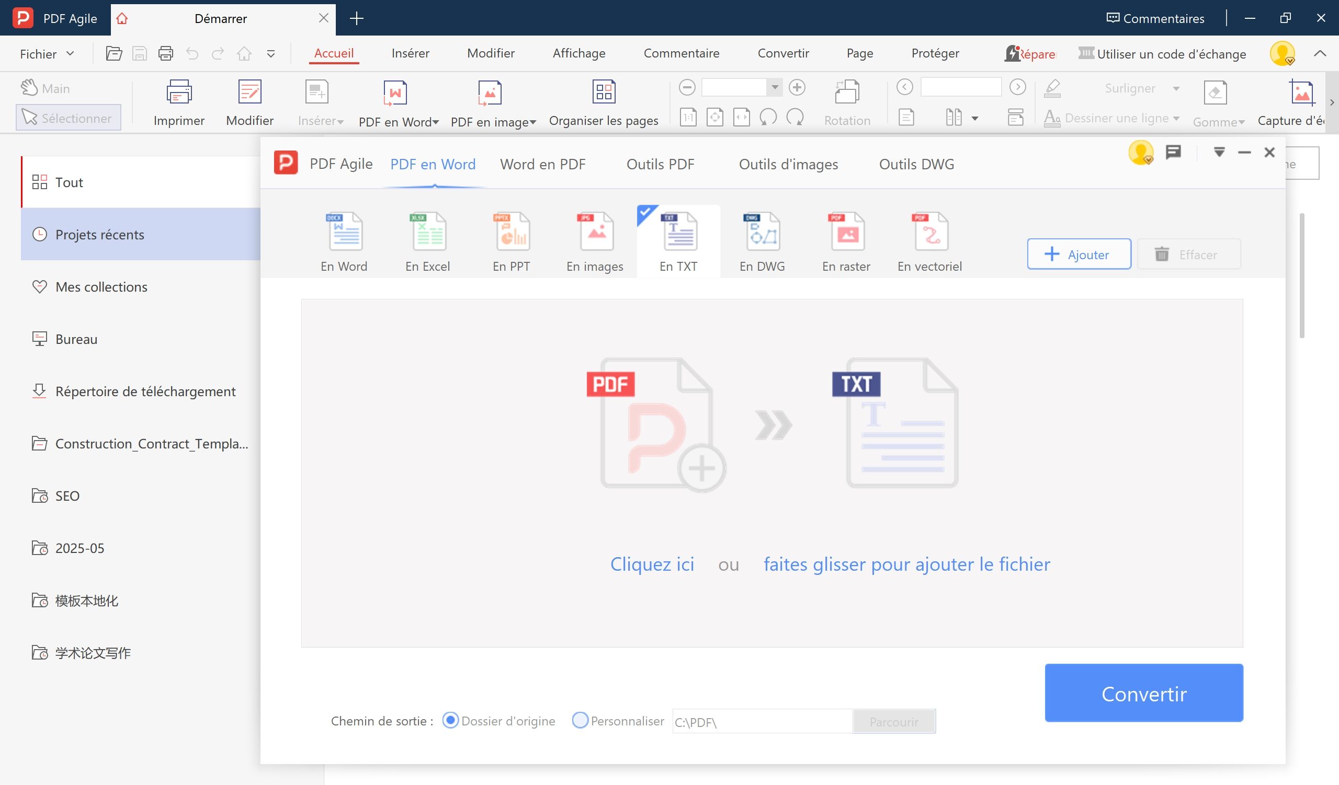Switch to the Insérer ribbon tab

(410, 53)
